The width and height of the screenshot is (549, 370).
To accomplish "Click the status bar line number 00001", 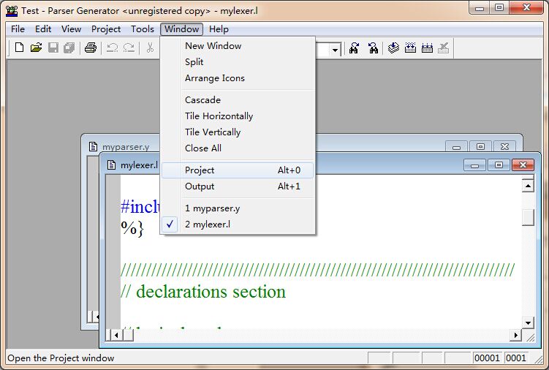I will 487,358.
